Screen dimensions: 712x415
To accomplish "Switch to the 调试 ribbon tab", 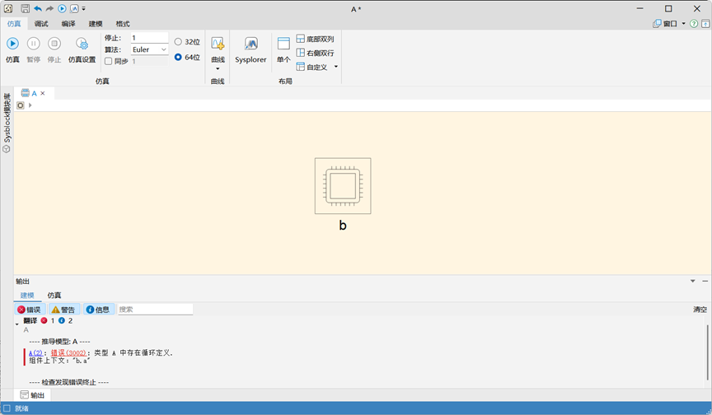I will tap(41, 24).
